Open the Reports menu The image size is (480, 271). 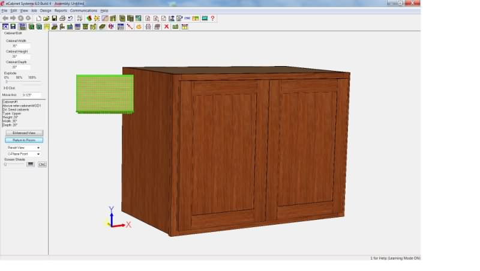point(61,10)
